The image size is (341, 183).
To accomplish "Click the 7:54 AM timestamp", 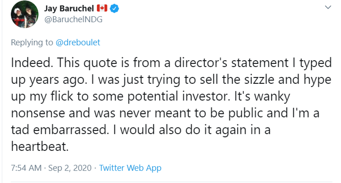I will (27, 168).
